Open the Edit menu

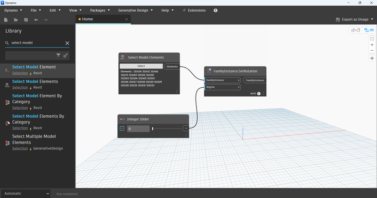[x=55, y=10]
